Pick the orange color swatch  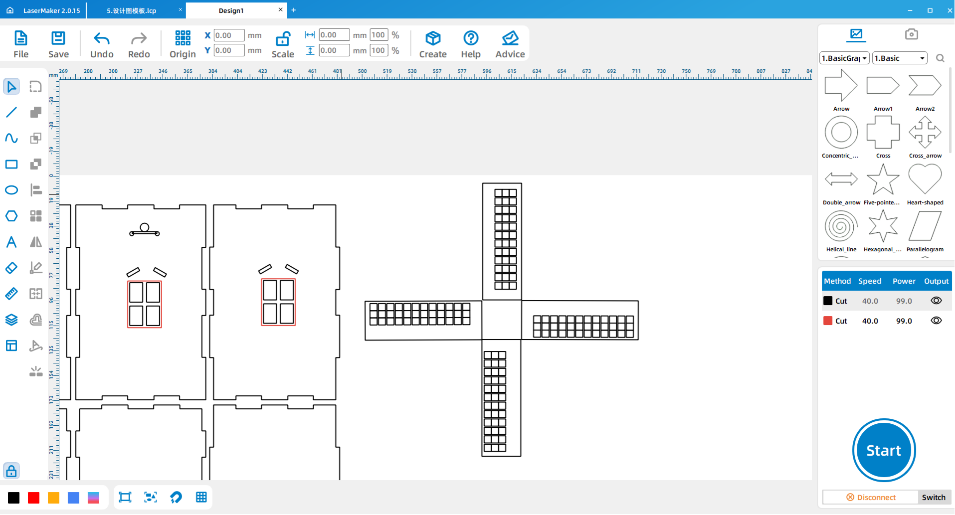click(54, 498)
